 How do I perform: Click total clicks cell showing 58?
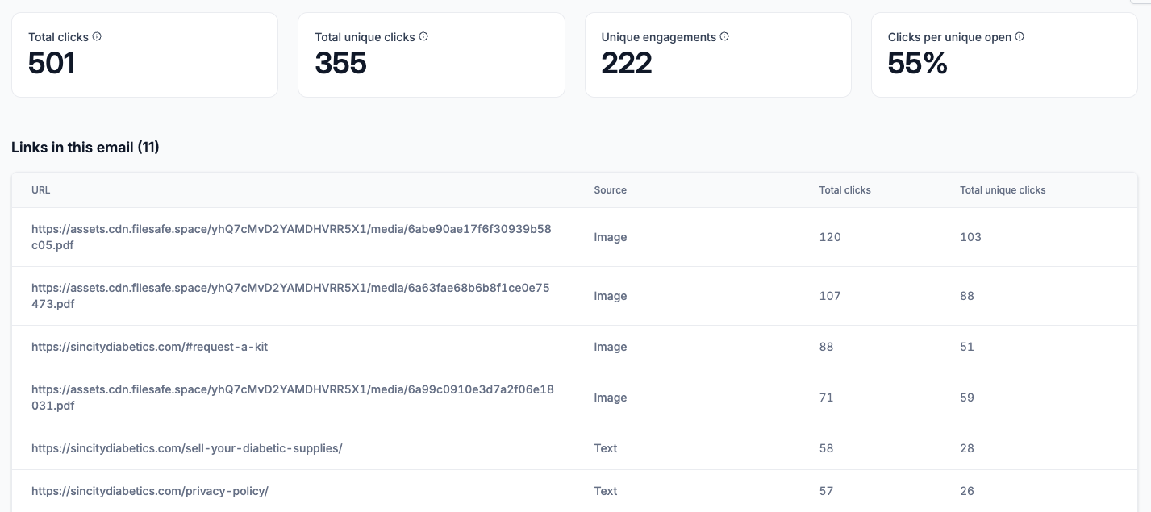tap(827, 448)
